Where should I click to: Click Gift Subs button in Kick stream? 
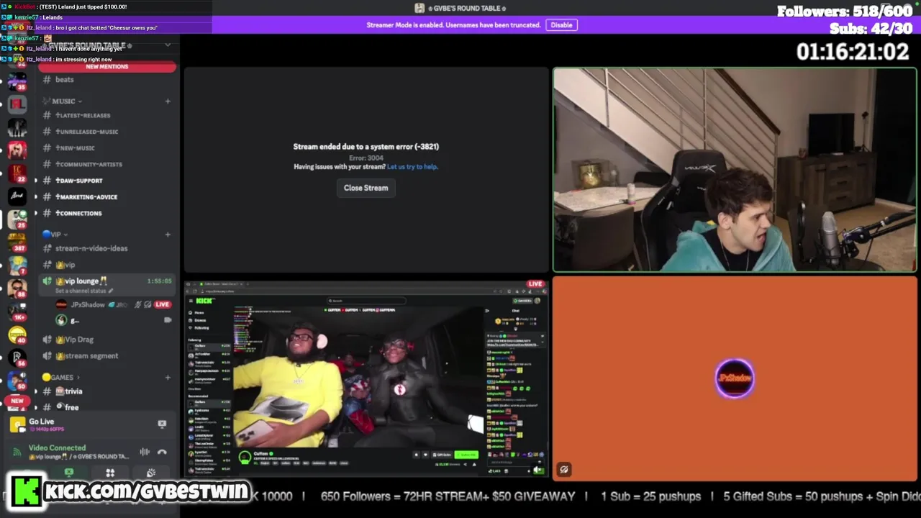[x=442, y=455]
